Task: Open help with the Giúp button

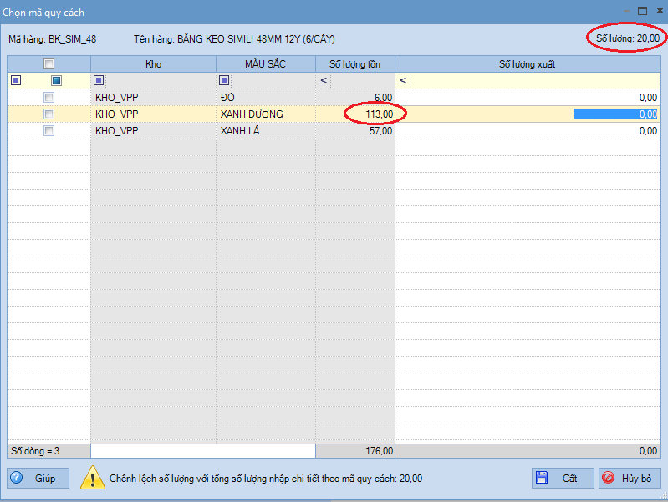Action: pos(38,479)
